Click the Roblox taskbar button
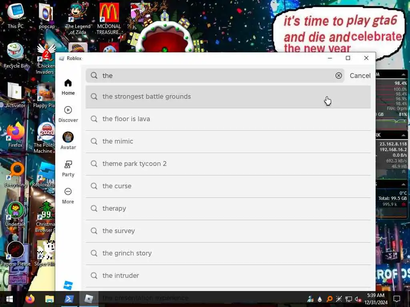The height and width of the screenshot is (307, 410). click(88, 299)
